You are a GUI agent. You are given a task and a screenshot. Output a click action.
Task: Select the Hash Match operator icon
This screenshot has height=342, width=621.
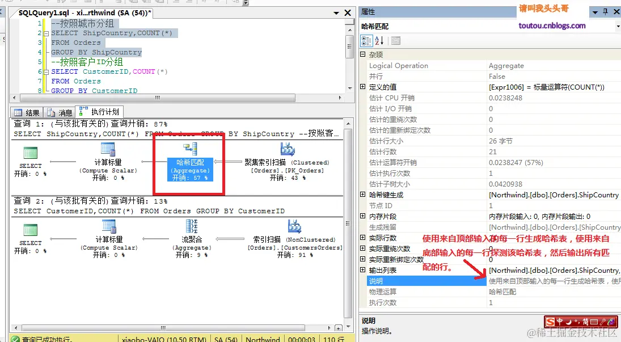188,149
